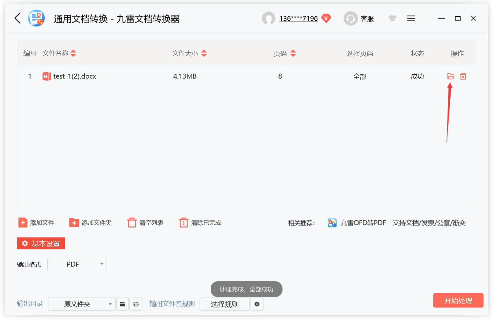Viewport: 493px width, 321px height.
Task: Sort the list by file name
Action: coord(73,53)
